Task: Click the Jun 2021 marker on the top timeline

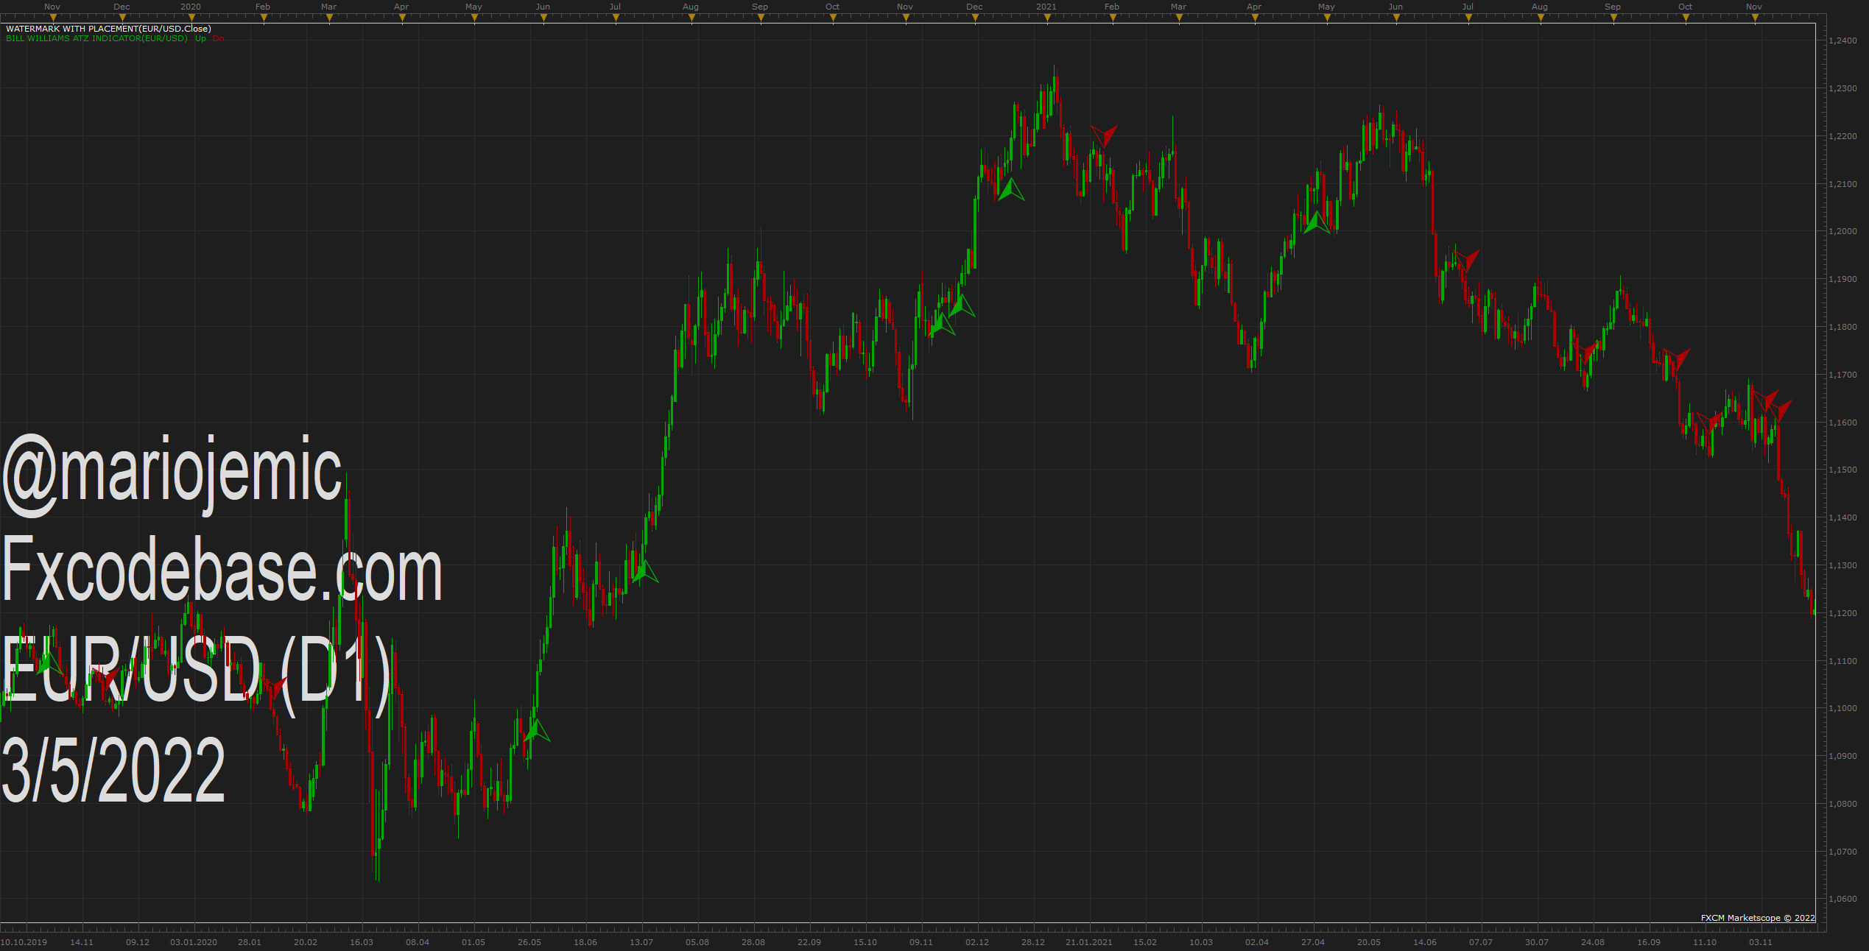Action: point(1395,7)
